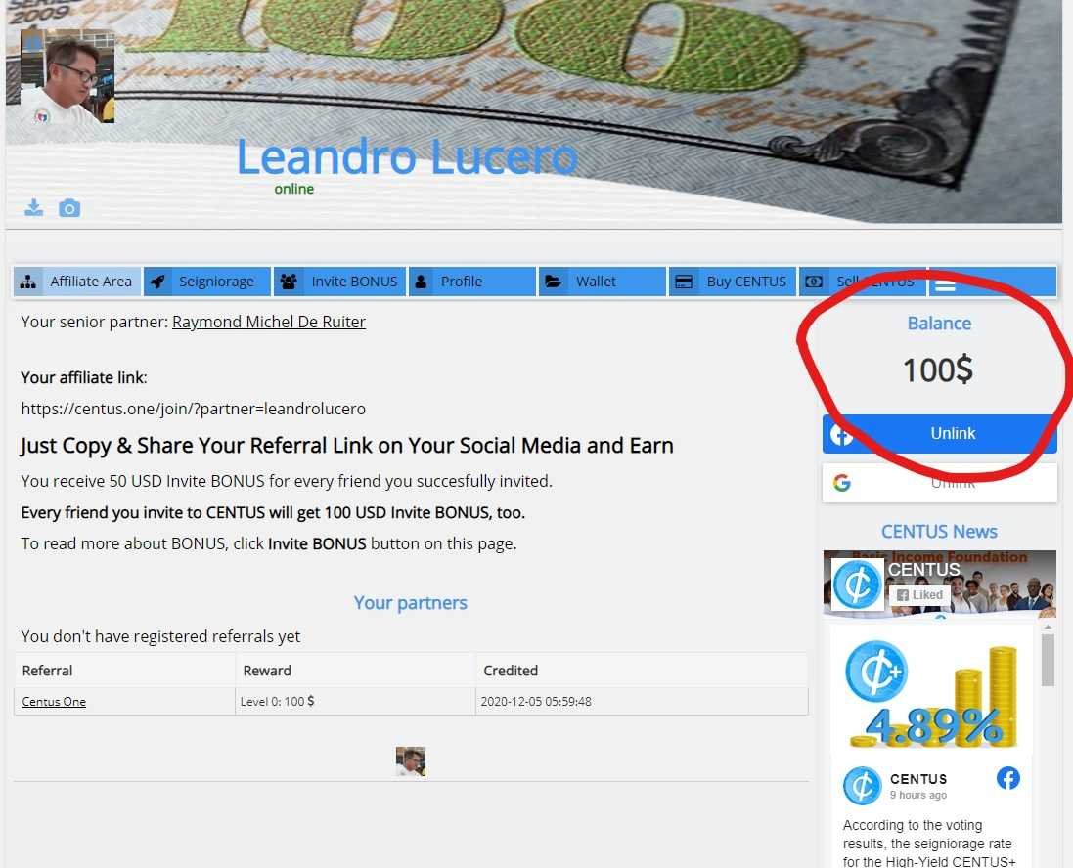This screenshot has height=868, width=1073.
Task: Click the affiliate link centus.one/join text
Action: pos(193,409)
